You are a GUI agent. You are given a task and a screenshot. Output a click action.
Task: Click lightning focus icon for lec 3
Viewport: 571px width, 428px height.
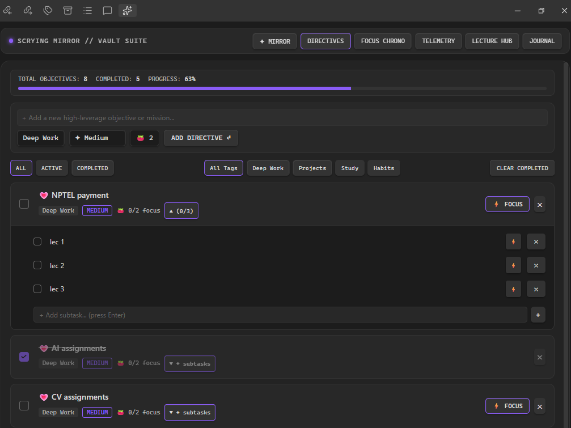514,289
